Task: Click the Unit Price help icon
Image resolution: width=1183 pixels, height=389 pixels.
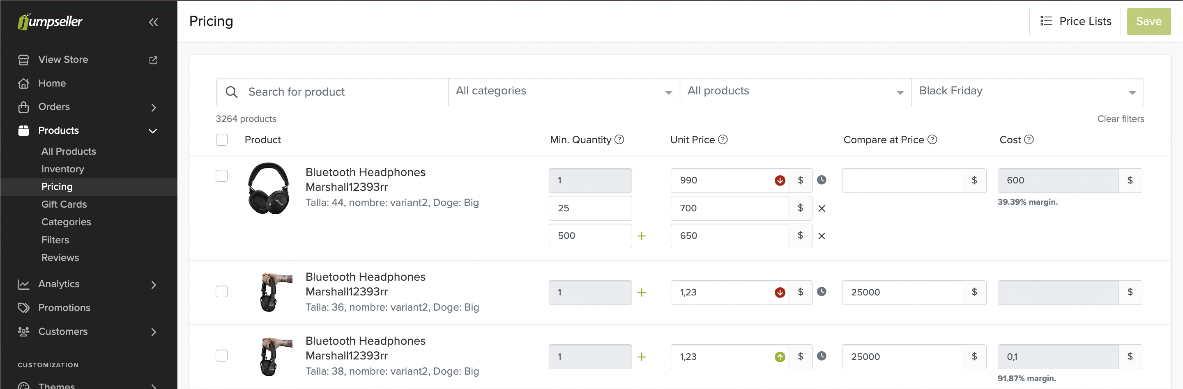Action: (x=723, y=140)
